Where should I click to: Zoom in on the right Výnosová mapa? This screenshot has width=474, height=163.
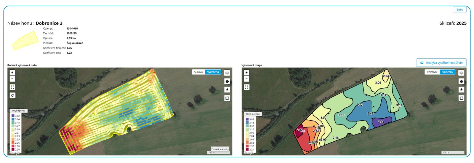click(246, 73)
